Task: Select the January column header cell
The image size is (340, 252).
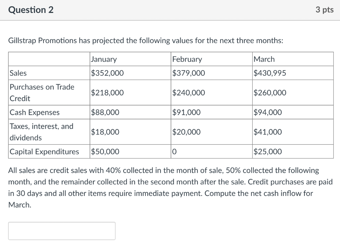Action: (x=104, y=59)
